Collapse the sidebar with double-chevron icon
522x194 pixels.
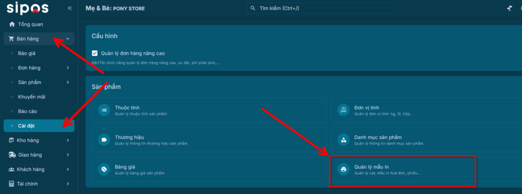pos(70,8)
